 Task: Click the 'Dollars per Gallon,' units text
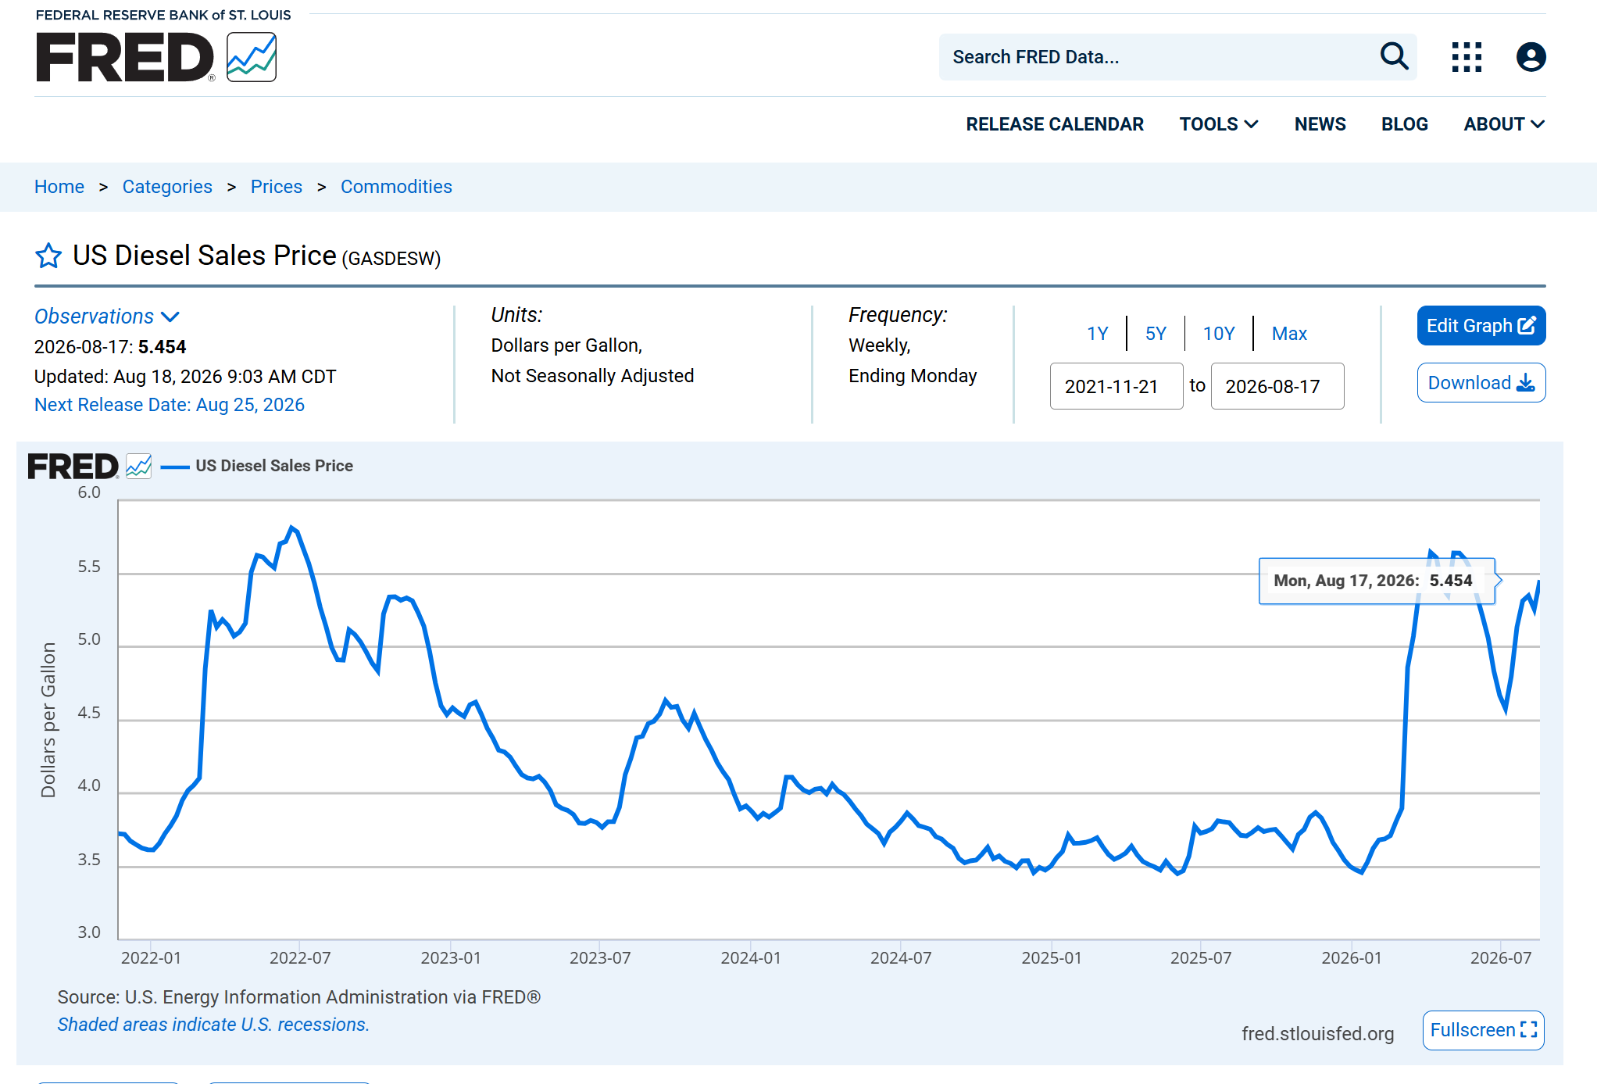click(x=566, y=345)
